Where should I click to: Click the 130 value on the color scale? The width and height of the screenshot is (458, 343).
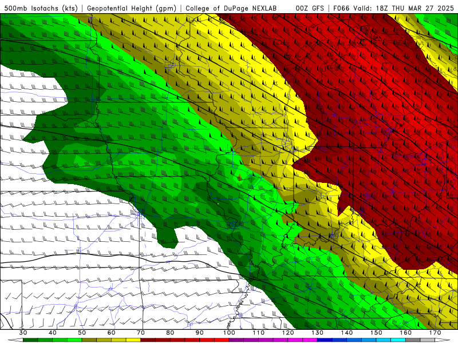318,333
